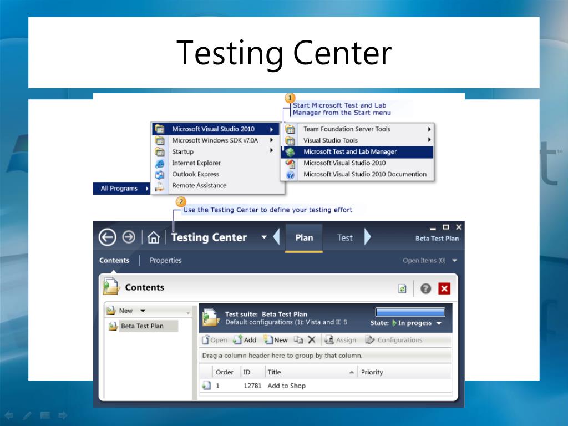Click the Beta Test Plan link at top right
This screenshot has width=568, height=426.
point(437,239)
